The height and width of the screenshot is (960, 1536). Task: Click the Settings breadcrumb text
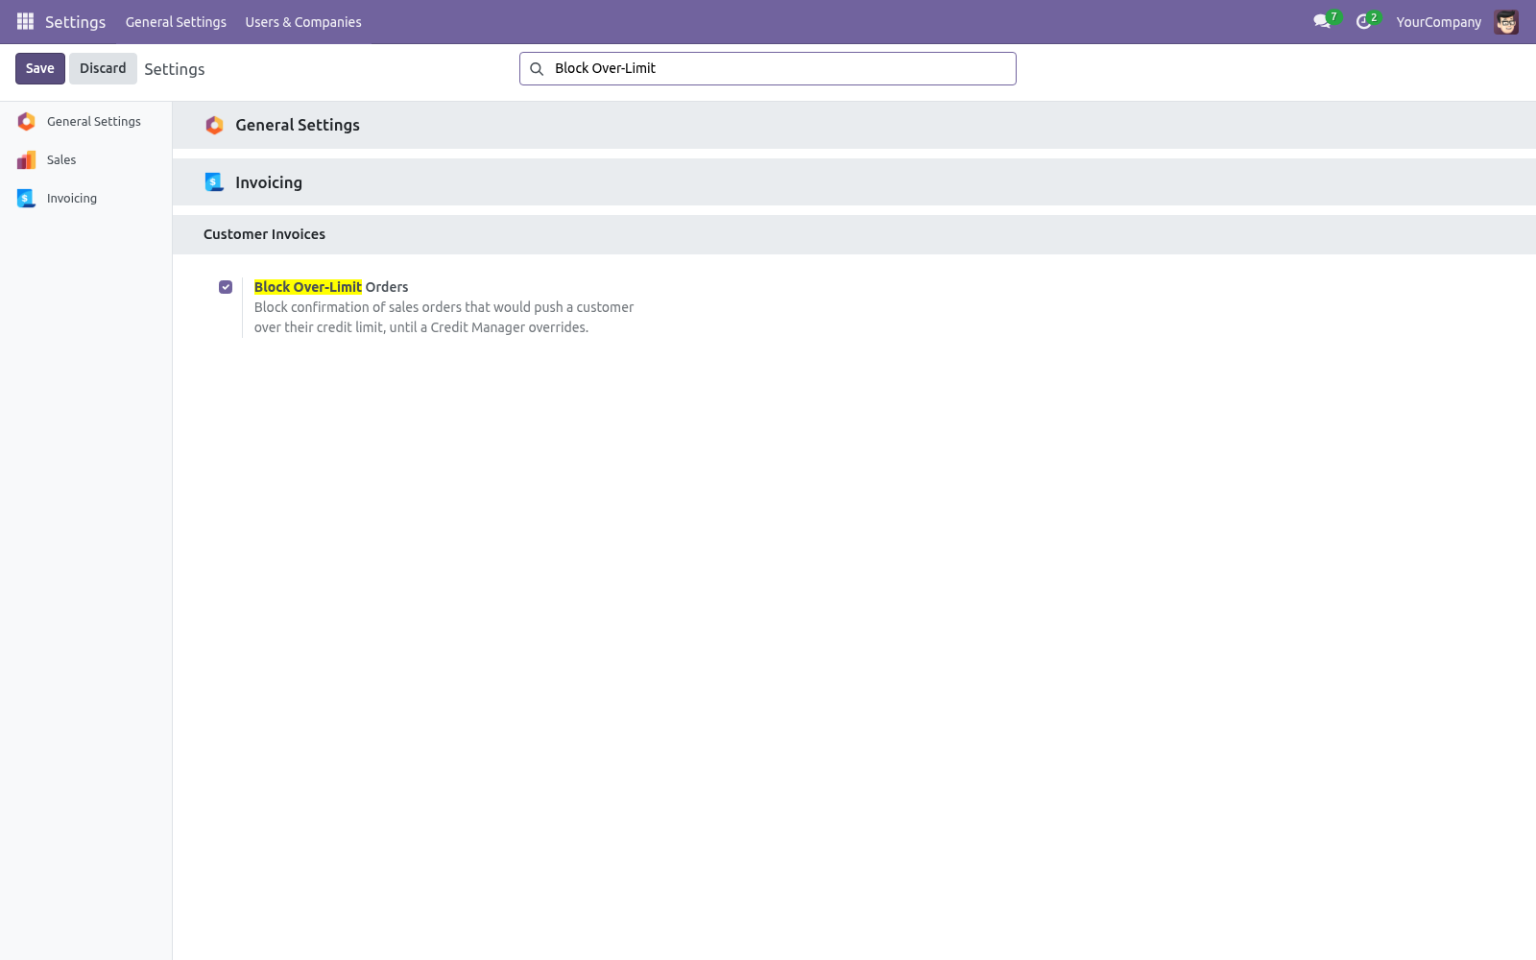click(x=175, y=69)
